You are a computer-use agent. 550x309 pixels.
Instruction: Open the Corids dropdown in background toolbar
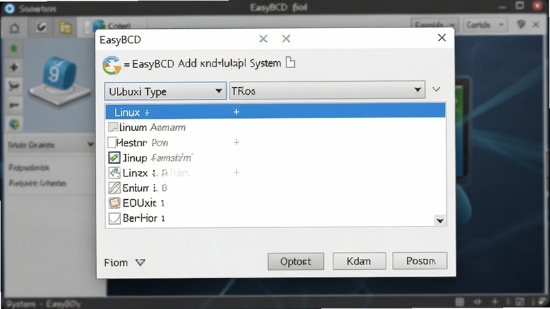pyautogui.click(x=485, y=25)
